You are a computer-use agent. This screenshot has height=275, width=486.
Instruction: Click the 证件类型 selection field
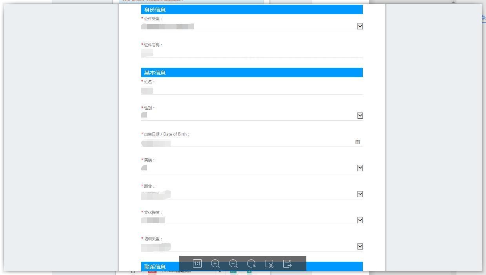click(x=247, y=27)
